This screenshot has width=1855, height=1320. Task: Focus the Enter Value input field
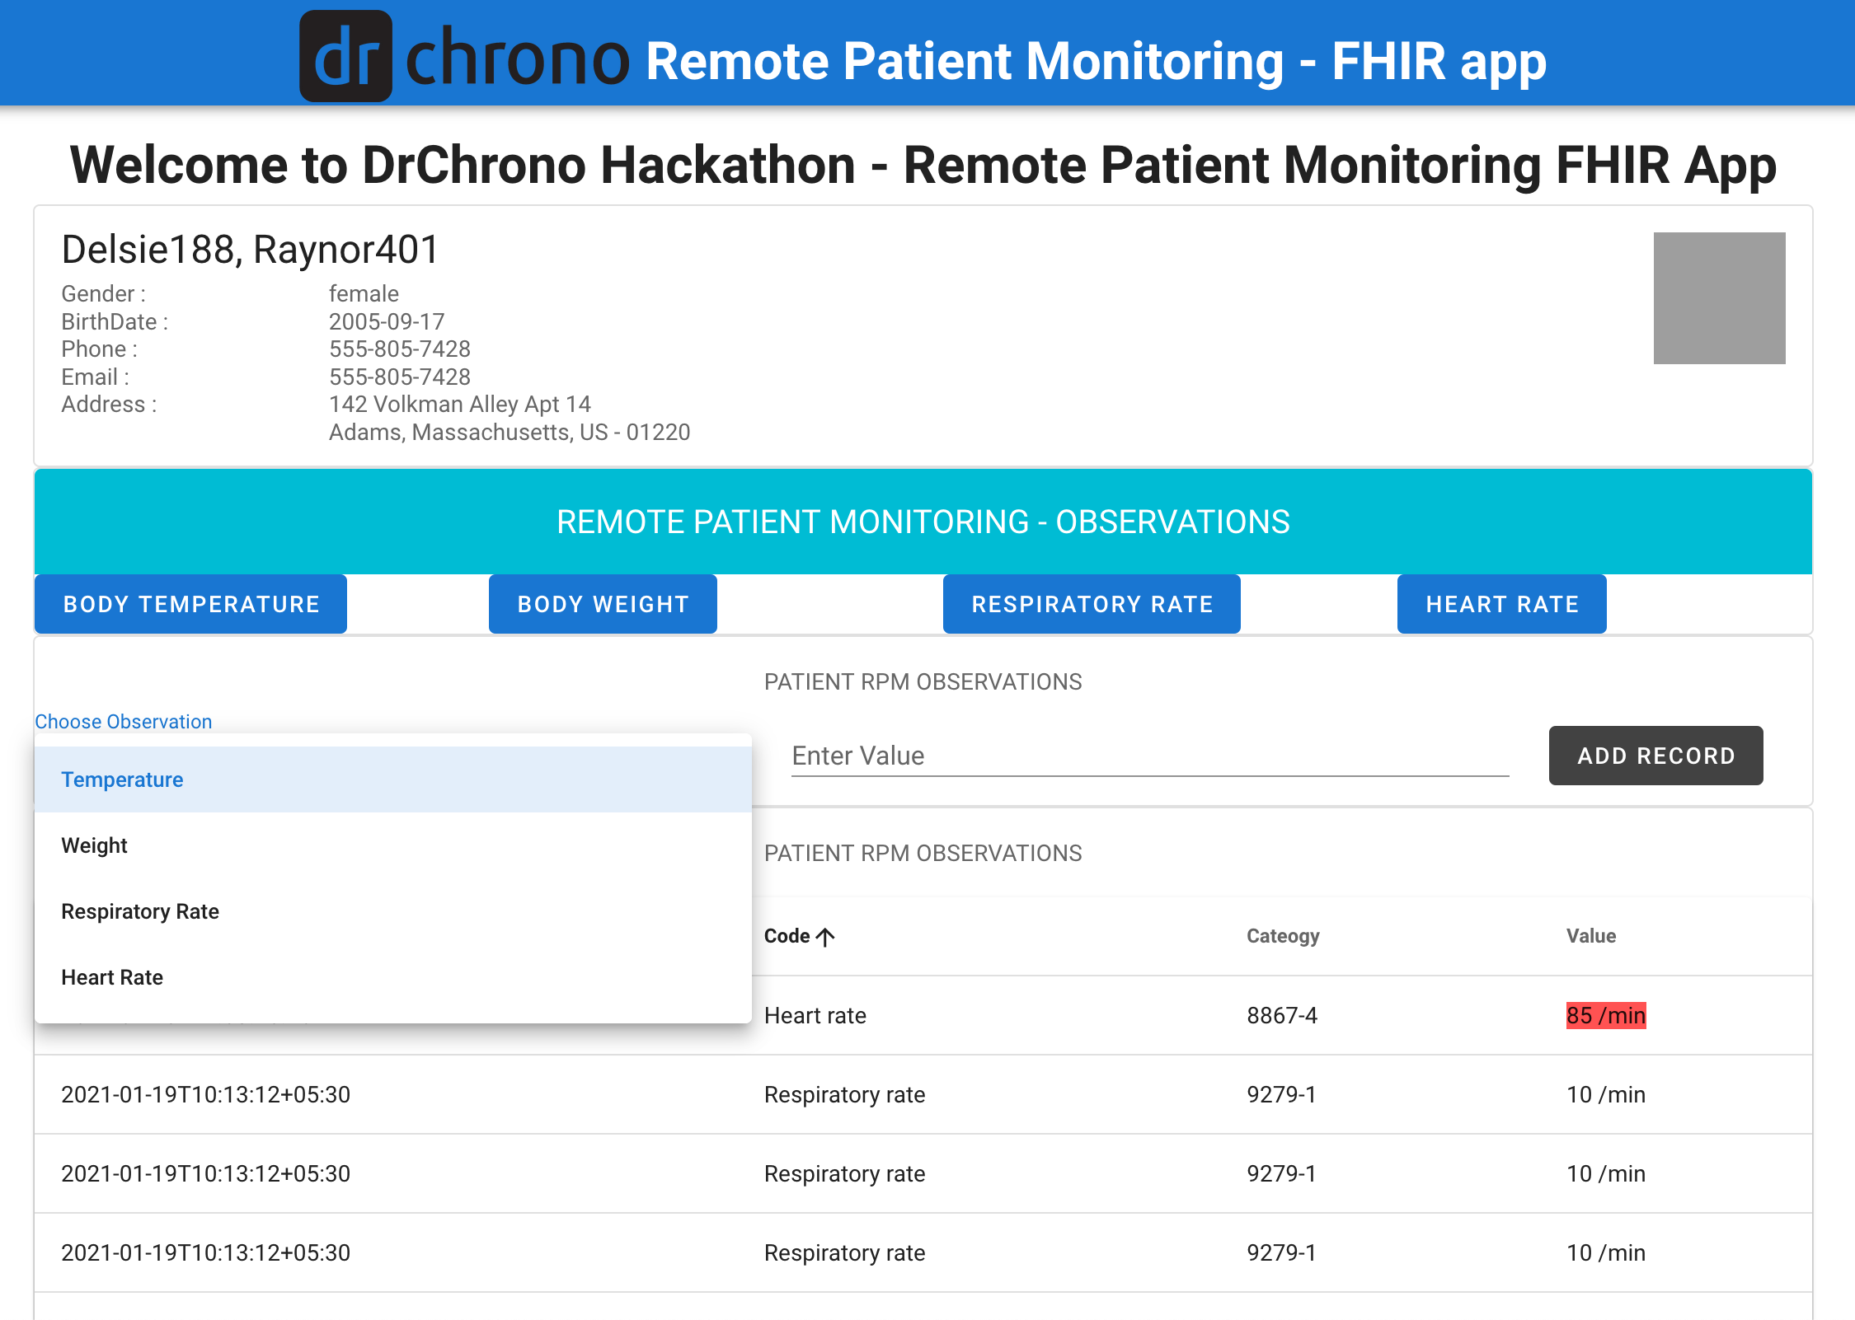click(x=1150, y=756)
